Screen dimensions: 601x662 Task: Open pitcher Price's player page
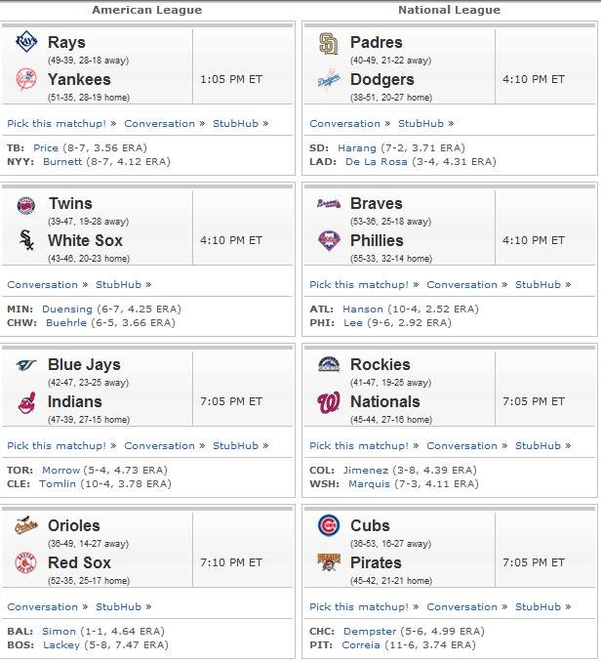(x=46, y=147)
